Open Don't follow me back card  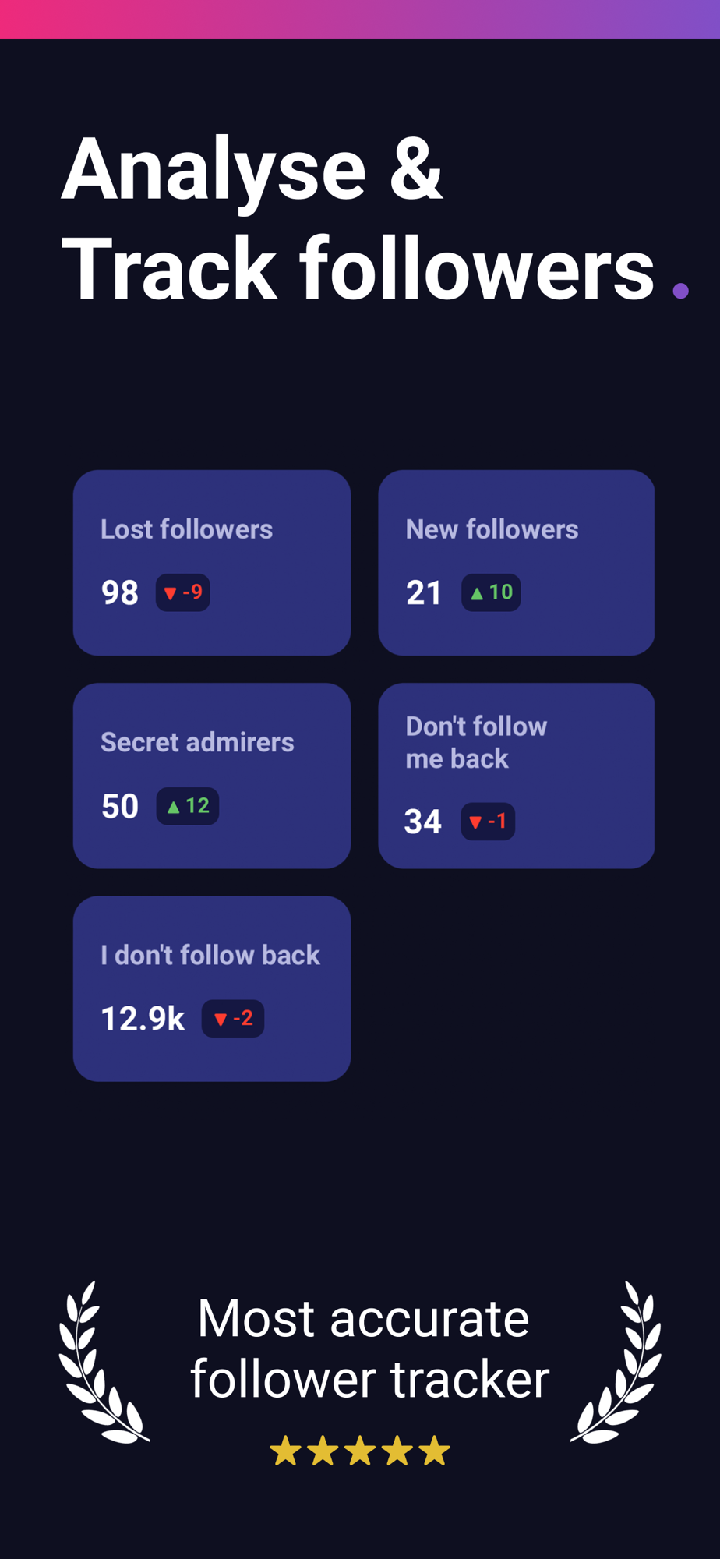coord(516,776)
